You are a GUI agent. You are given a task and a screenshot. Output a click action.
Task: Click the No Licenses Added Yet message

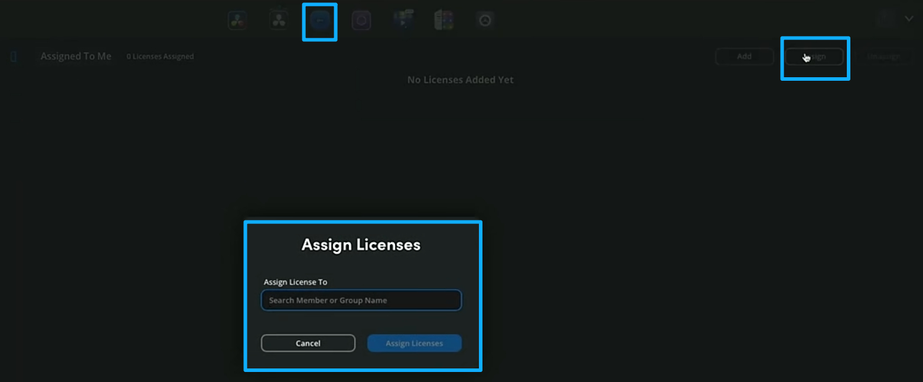[460, 79]
